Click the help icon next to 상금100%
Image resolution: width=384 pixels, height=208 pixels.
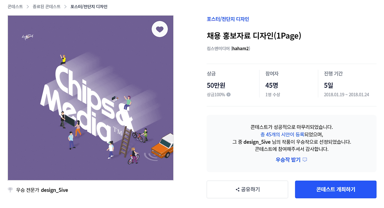click(229, 95)
